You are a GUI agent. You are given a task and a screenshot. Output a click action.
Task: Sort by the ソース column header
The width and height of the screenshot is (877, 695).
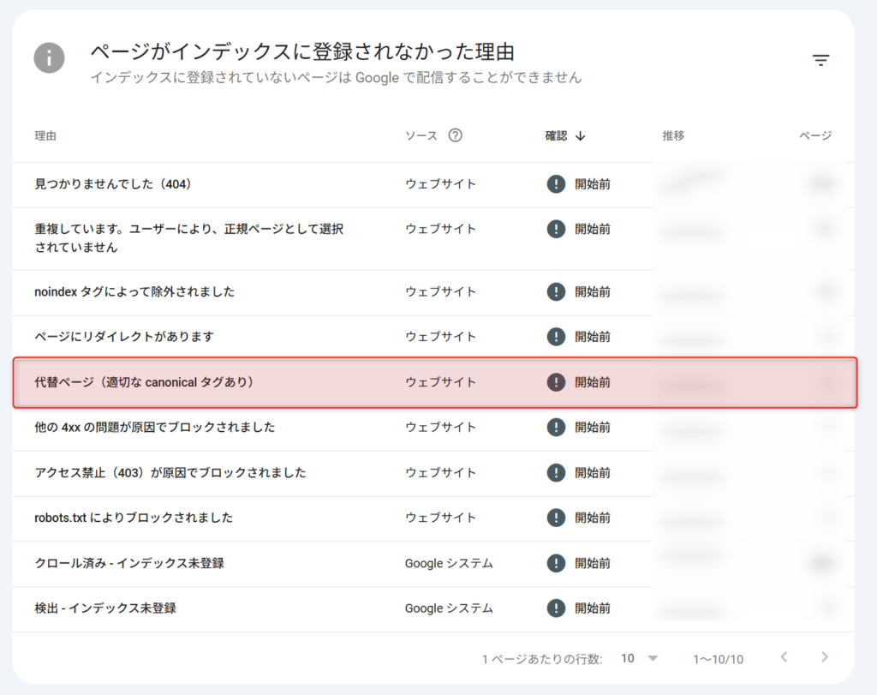418,135
